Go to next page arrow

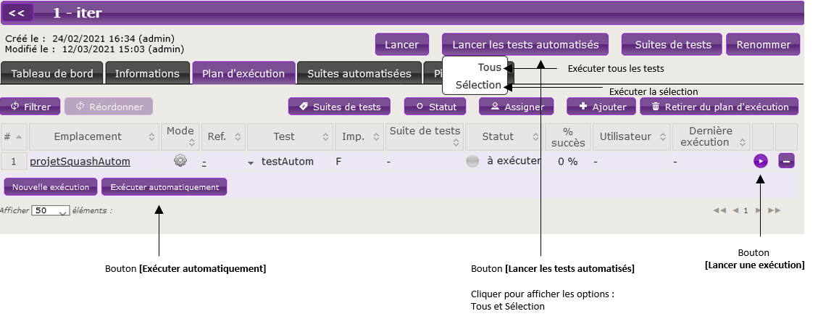[759, 210]
